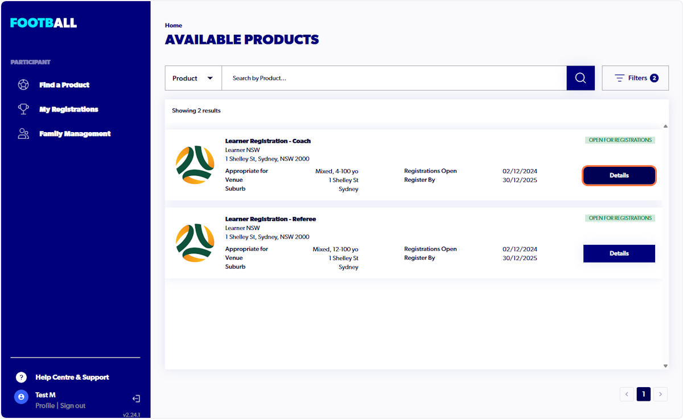This screenshot has height=419, width=683.
Task: Click the Showing 2 results text
Action: (196, 110)
